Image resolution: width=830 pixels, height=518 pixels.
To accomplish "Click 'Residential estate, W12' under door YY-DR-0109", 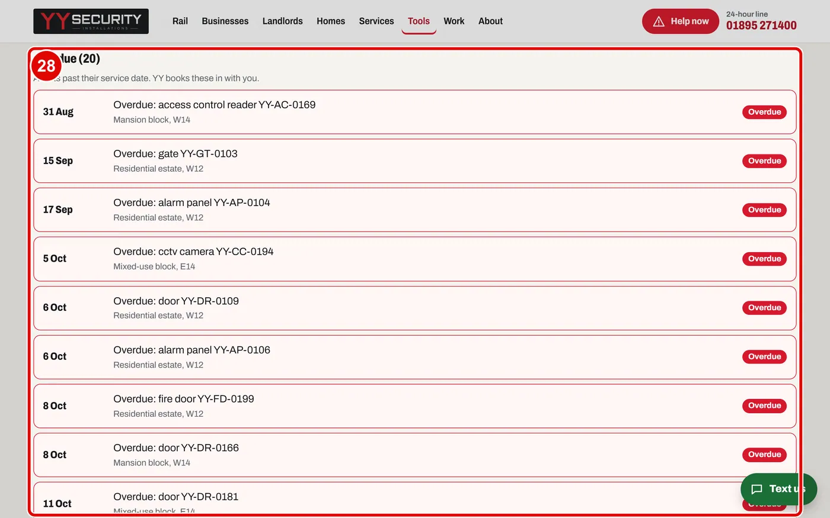I will [x=158, y=316].
